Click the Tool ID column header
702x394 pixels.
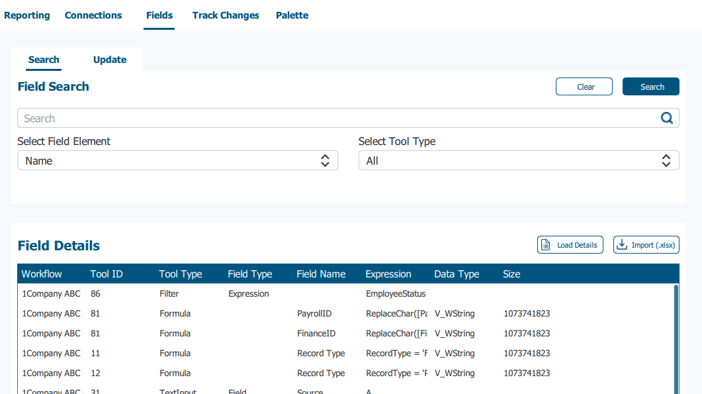(106, 274)
